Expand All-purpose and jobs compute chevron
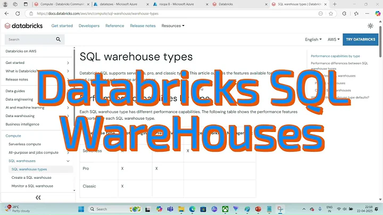383x215 pixels. [68, 152]
